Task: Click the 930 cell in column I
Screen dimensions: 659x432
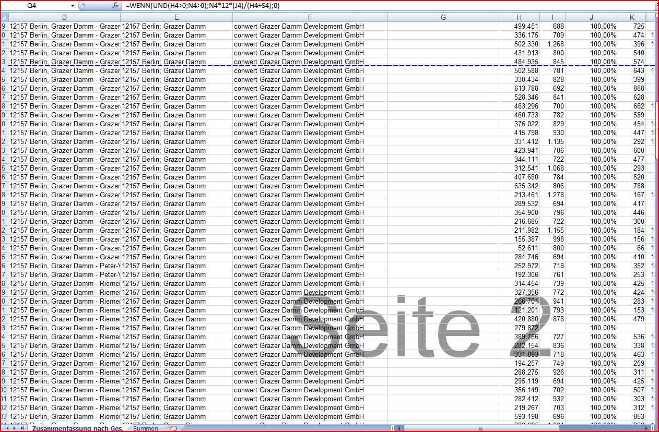Action: click(x=552, y=133)
